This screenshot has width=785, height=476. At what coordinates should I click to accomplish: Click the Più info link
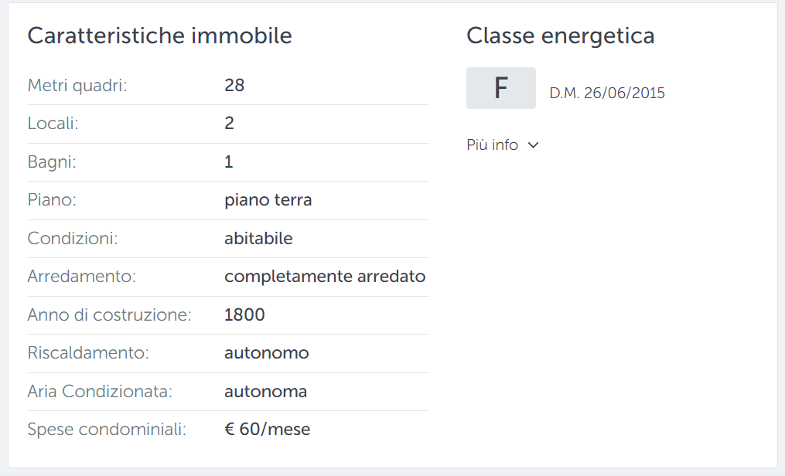pyautogui.click(x=492, y=145)
